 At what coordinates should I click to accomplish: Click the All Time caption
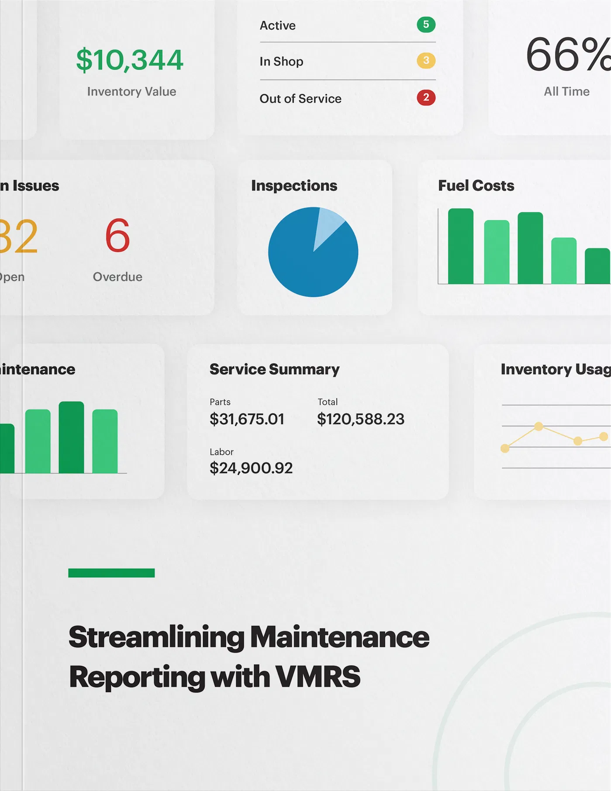(x=566, y=91)
